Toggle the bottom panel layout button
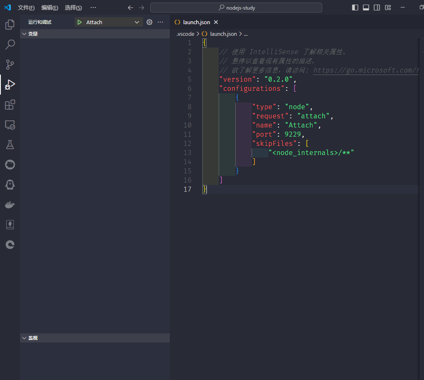 pyautogui.click(x=366, y=7)
